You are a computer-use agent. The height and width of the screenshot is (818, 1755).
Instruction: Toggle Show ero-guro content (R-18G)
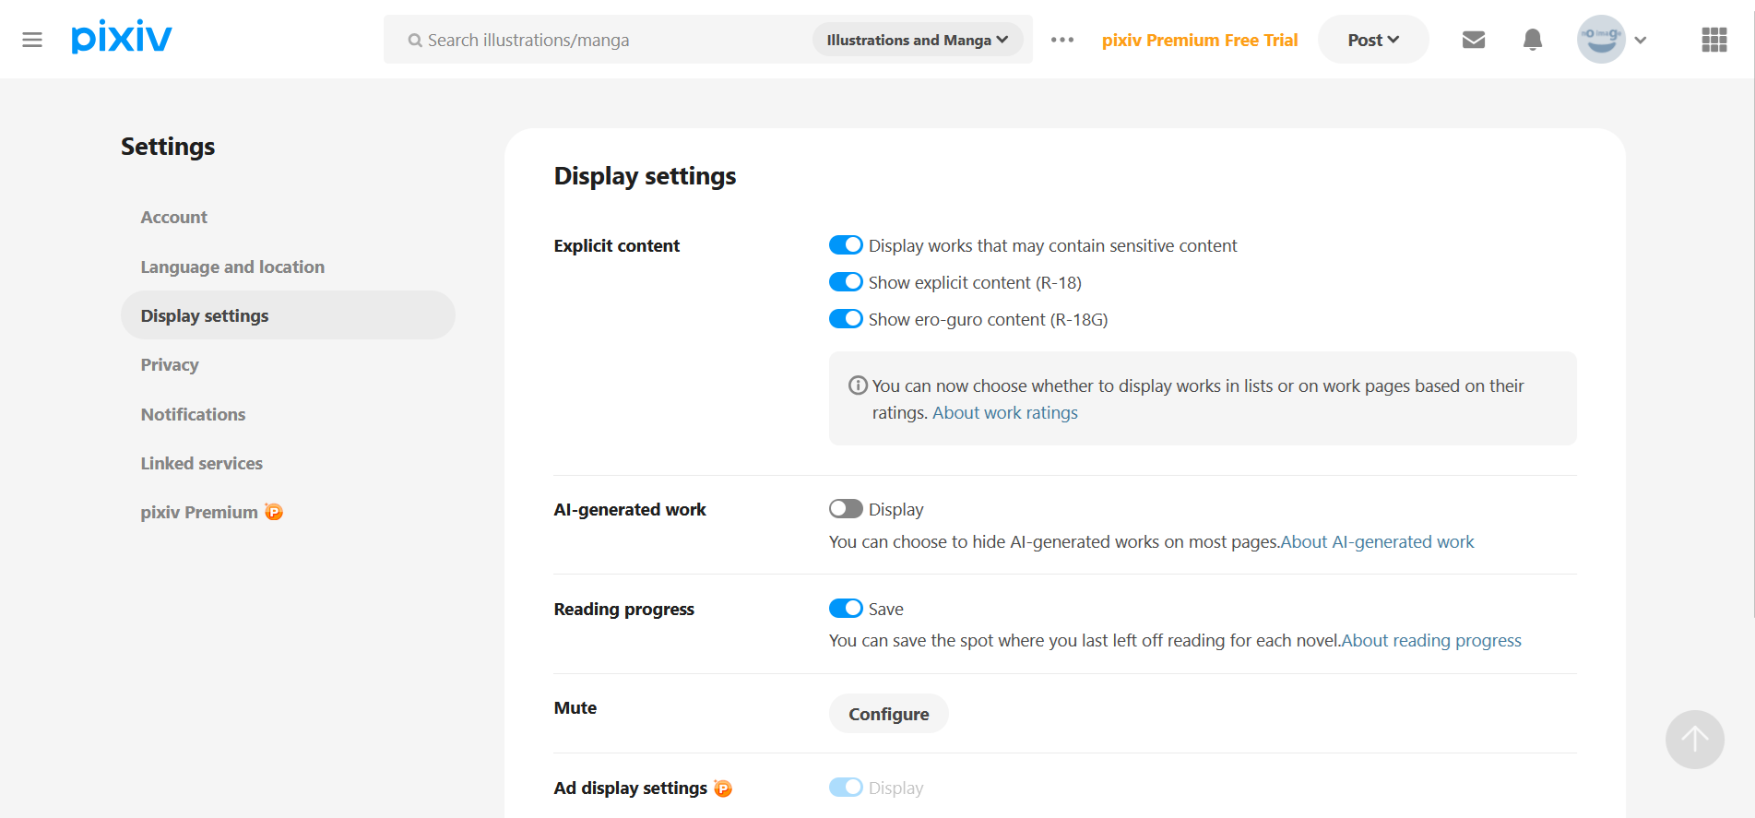(846, 319)
